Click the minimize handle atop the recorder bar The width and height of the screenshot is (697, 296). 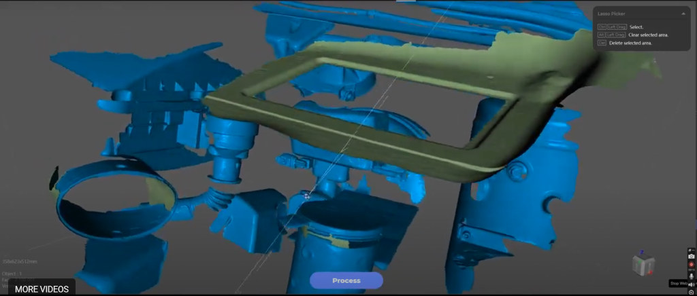pyautogui.click(x=692, y=250)
